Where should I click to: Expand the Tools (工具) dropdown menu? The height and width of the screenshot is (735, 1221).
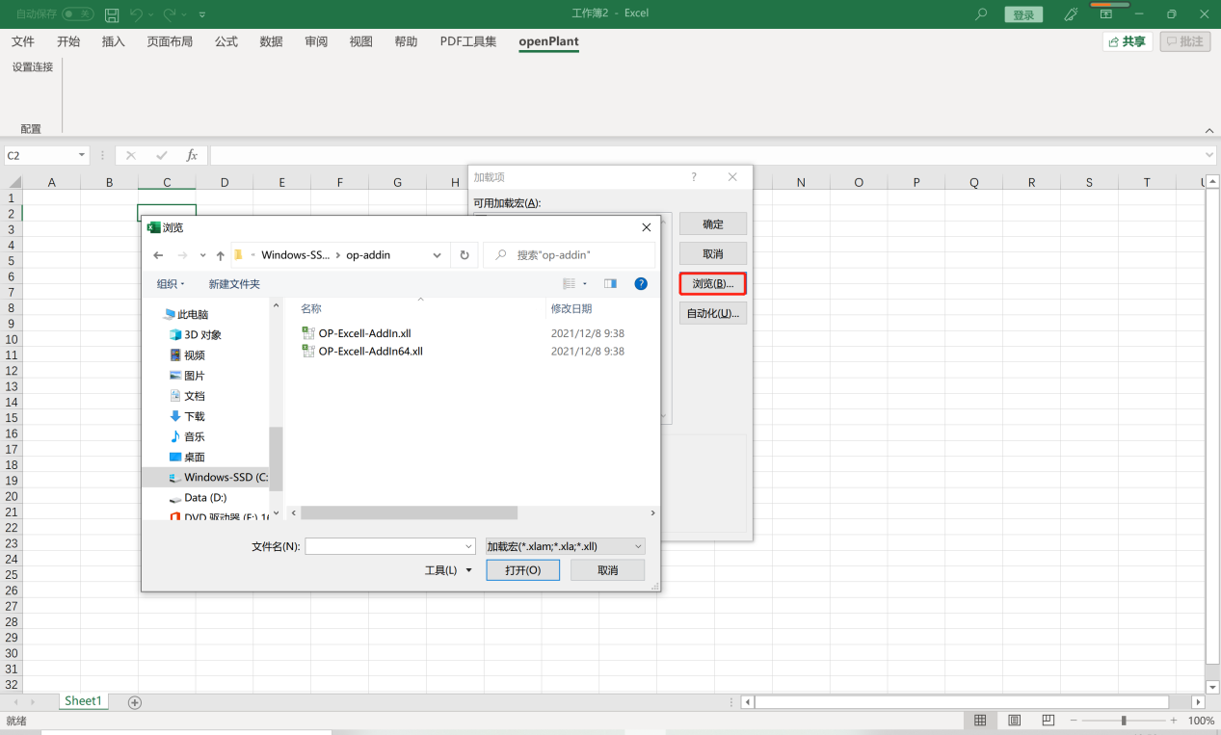pos(448,570)
